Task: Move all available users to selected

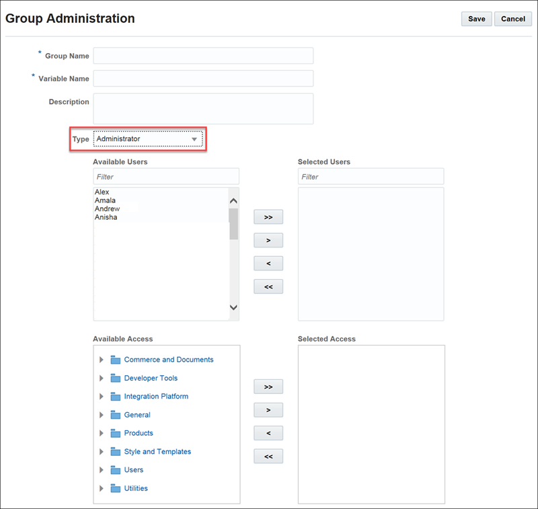Action: click(268, 217)
